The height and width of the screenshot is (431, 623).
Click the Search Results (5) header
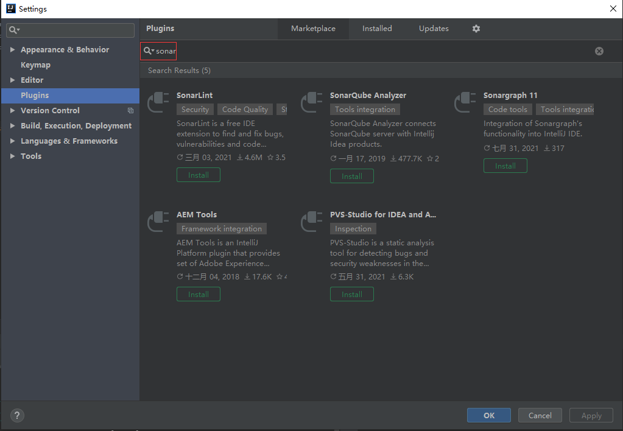point(179,70)
